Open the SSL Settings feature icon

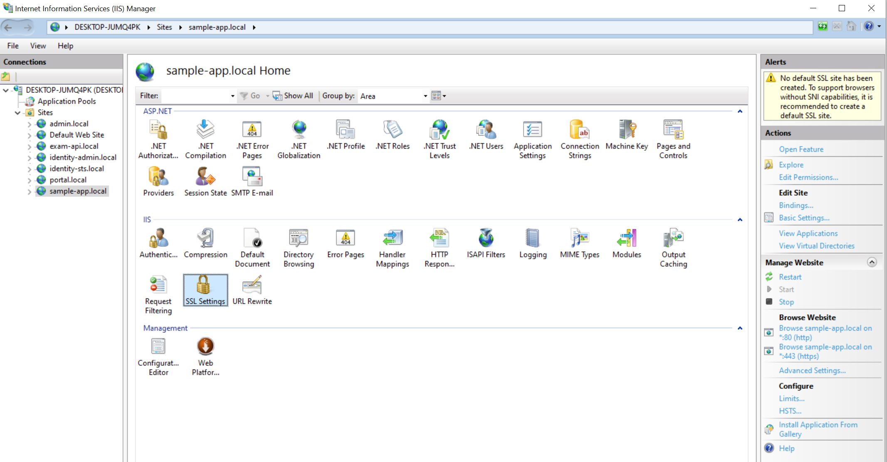(205, 289)
